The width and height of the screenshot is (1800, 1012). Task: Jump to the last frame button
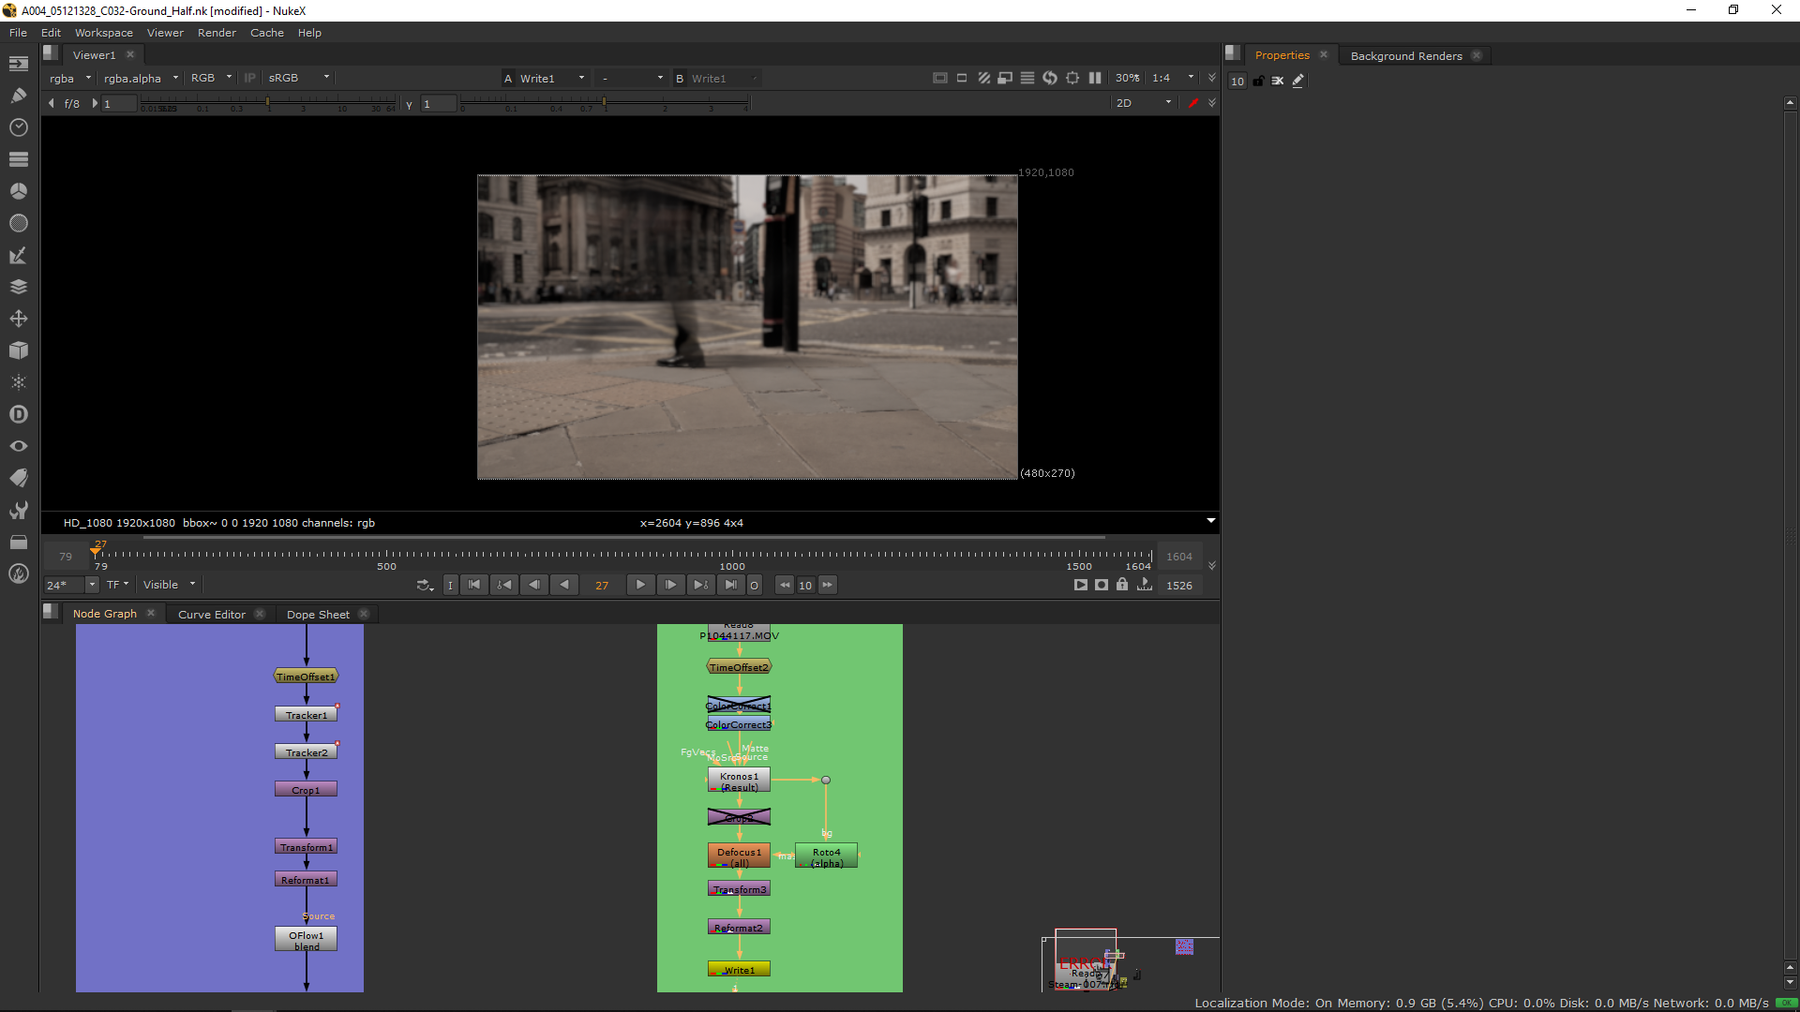pyautogui.click(x=731, y=585)
